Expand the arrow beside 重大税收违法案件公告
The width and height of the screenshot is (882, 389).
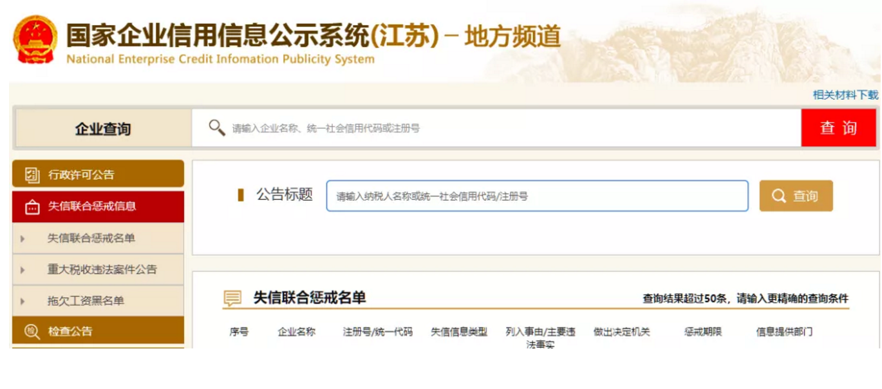pos(23,270)
